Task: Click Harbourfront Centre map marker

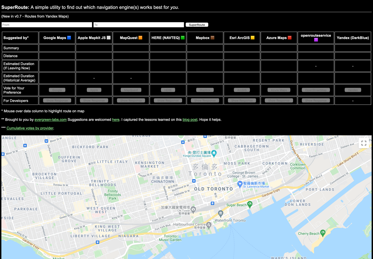Action: point(209,225)
